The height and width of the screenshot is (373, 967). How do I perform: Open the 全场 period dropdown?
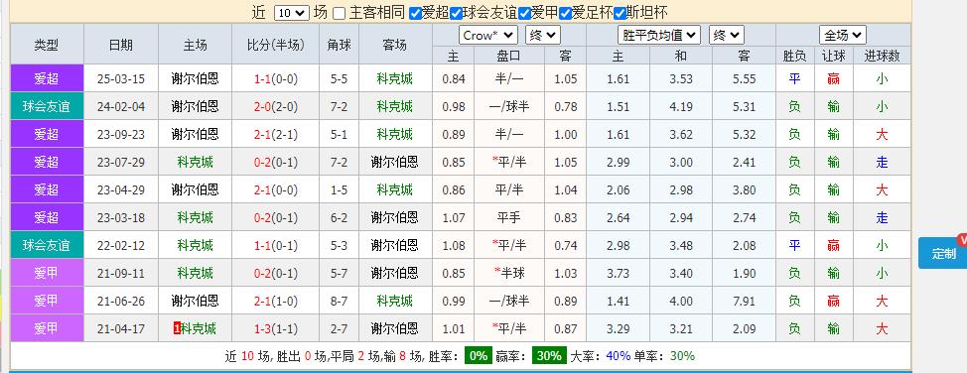[x=843, y=35]
